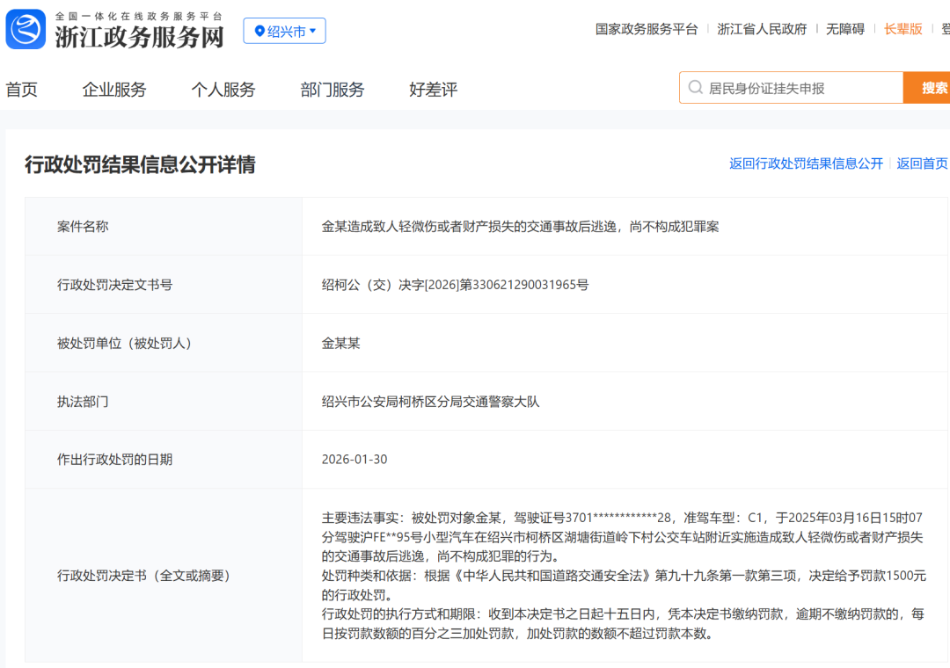This screenshot has height=668, width=950.
Task: Click the 行政处罚结果信息公开详情 page heading
Action: [140, 164]
